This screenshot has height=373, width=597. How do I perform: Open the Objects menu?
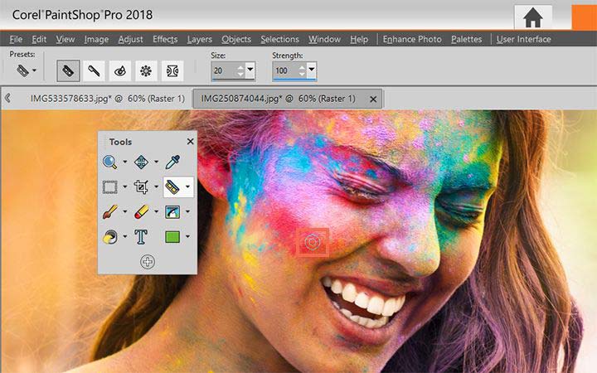pos(236,39)
